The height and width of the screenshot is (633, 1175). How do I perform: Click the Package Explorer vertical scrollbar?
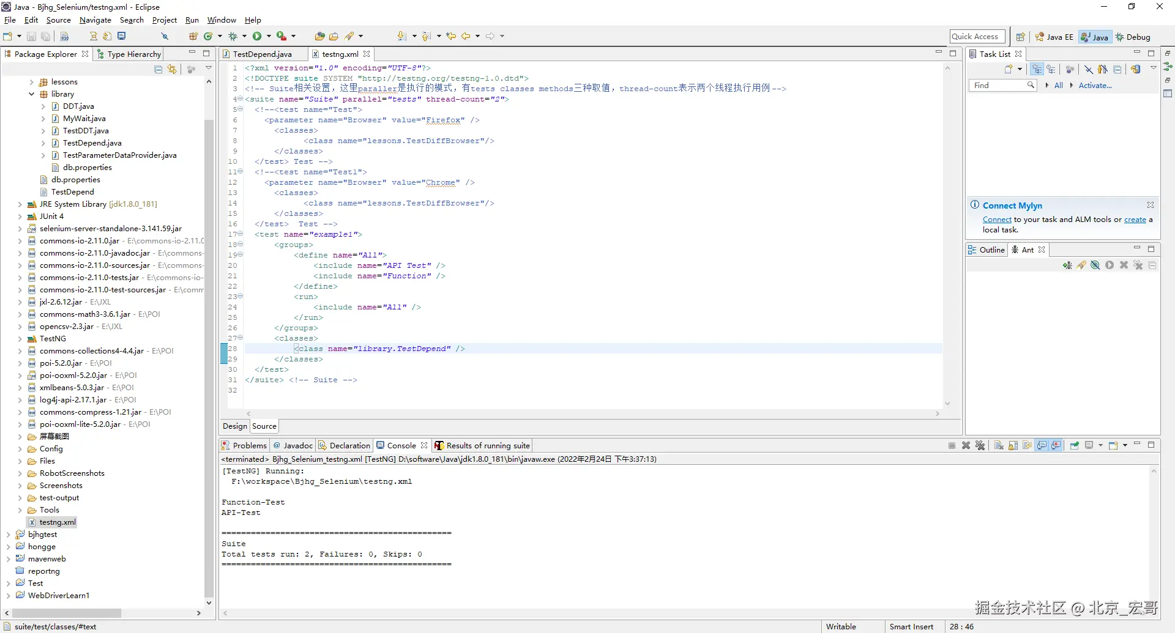(x=209, y=355)
